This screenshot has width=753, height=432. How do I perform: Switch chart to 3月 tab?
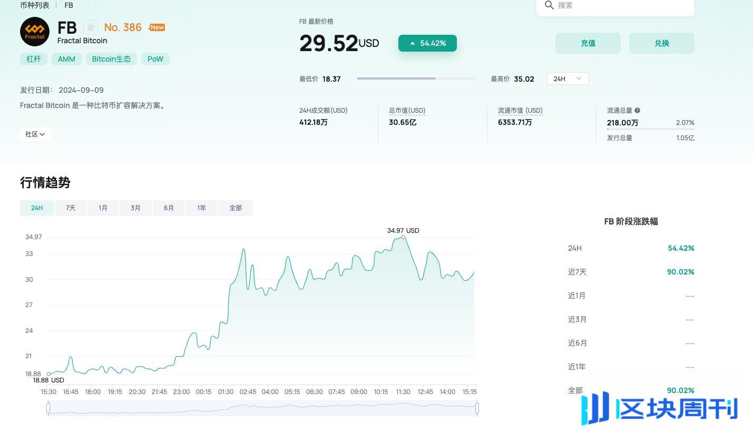coord(136,208)
